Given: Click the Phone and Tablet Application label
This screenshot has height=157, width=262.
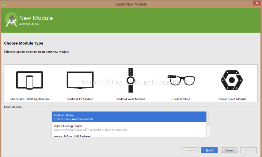Looking at the screenshot, I should (30, 99).
